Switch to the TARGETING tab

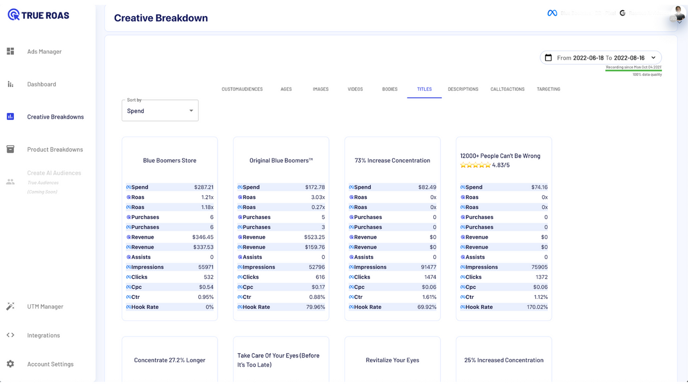(x=548, y=89)
